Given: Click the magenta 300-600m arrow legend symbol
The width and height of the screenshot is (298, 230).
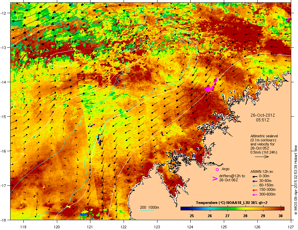Looking at the screenshot, I should [x=255, y=195].
